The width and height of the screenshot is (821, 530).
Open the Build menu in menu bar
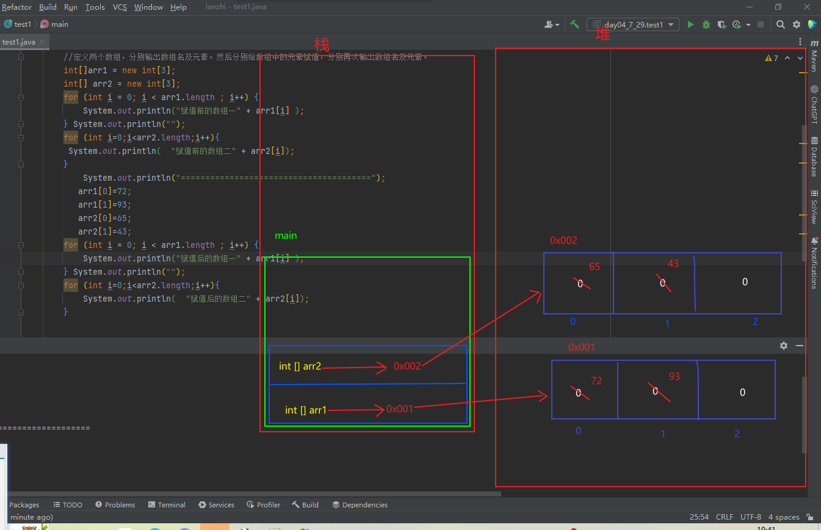pyautogui.click(x=48, y=7)
